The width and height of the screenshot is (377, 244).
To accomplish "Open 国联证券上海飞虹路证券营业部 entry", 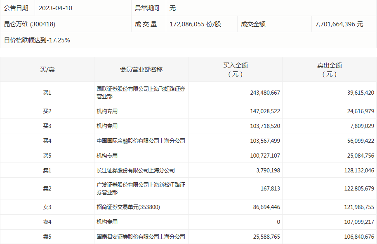I will 141,93.
